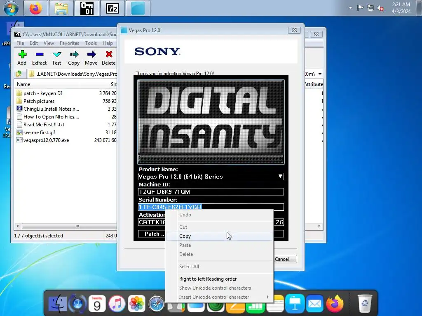Switch to the Vegas Pro setup taskbar item
Screen dimensions: 422x316
(138, 8)
